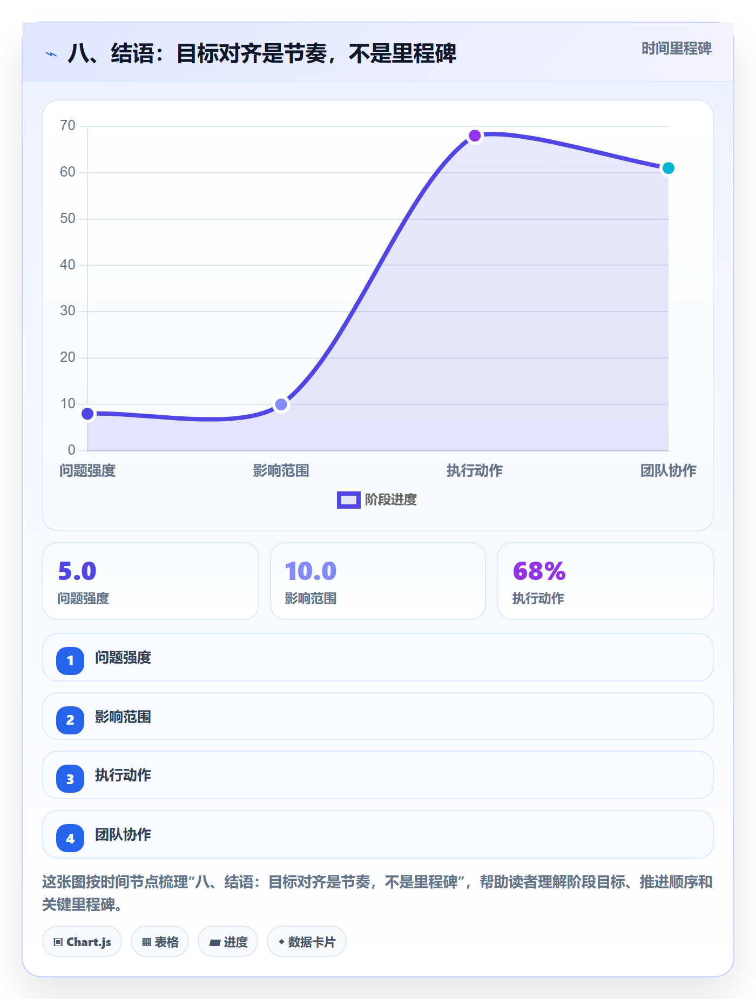Open the 问题强度 list row

coord(378,657)
